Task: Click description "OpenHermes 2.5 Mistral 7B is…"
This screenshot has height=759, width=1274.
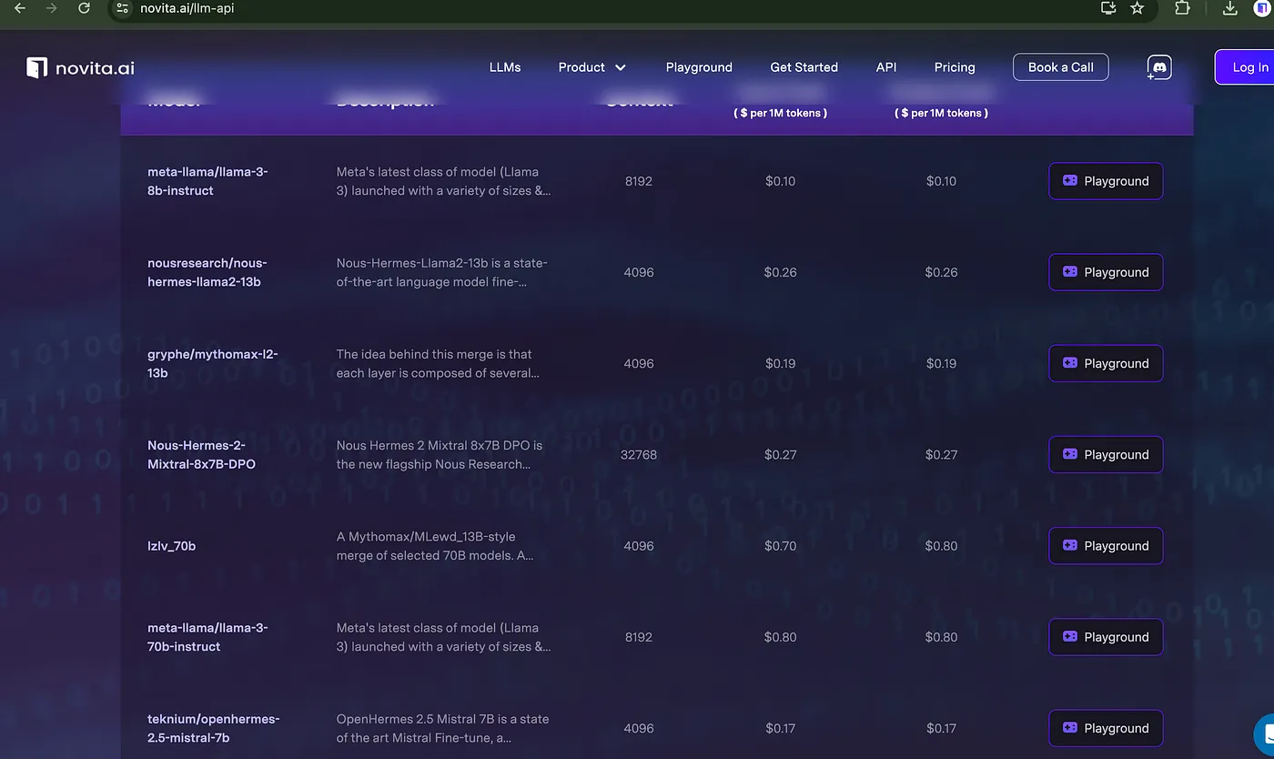Action: pyautogui.click(x=442, y=728)
